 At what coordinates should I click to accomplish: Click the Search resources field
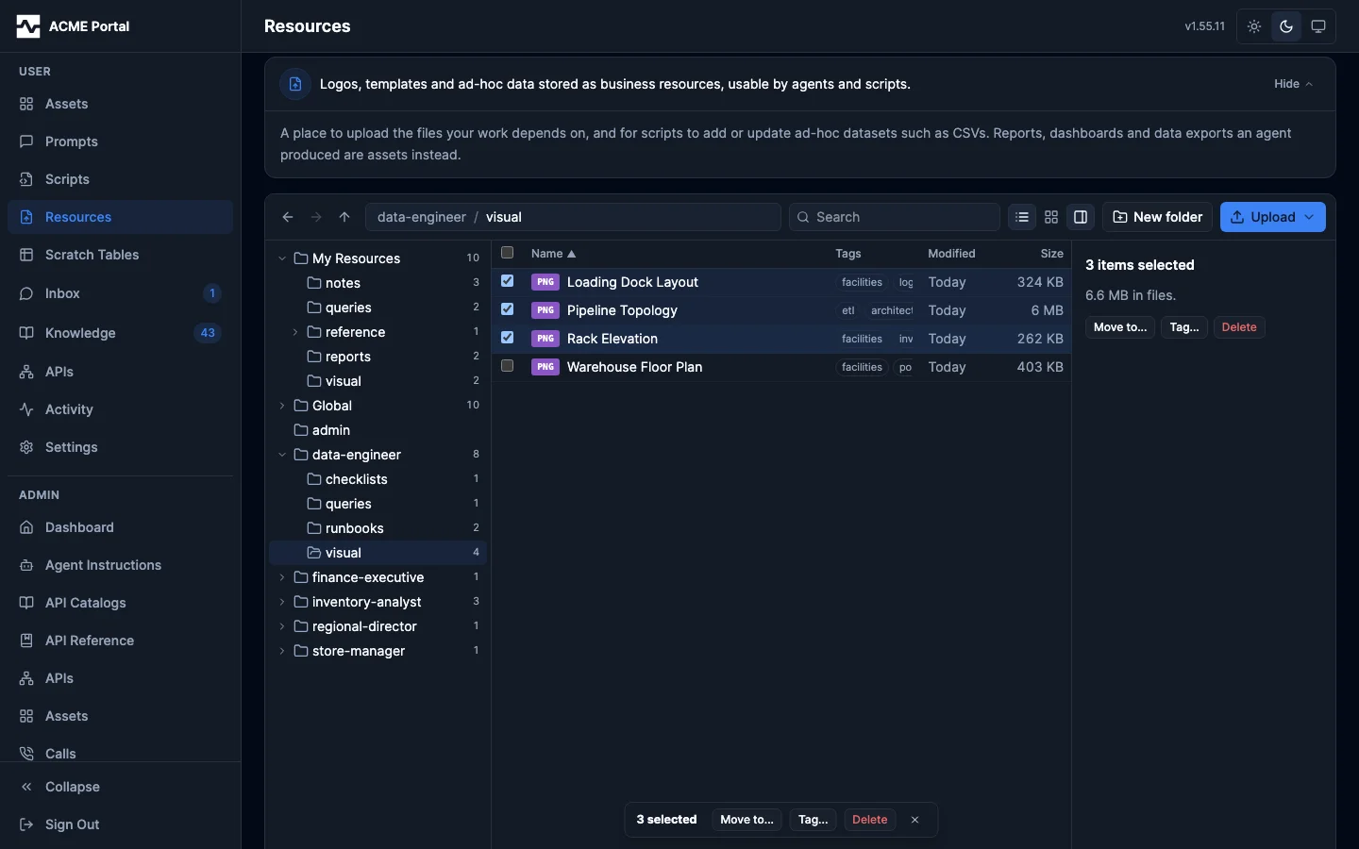pos(895,217)
